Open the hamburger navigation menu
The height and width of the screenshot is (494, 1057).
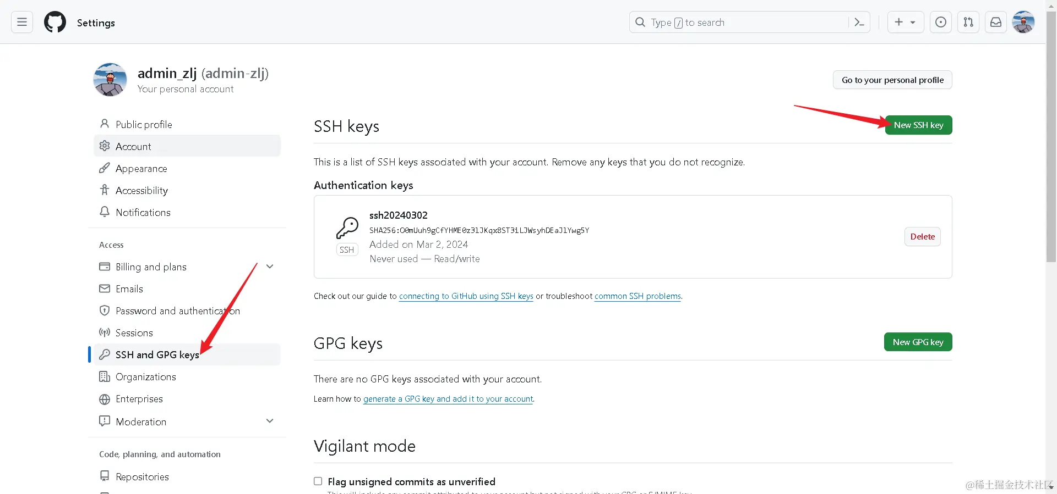(x=22, y=22)
